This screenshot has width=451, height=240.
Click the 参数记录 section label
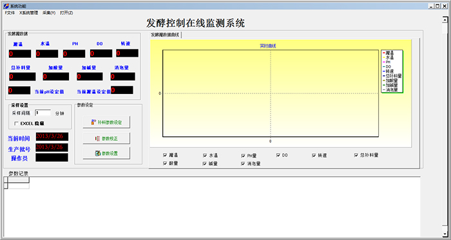(x=19, y=173)
